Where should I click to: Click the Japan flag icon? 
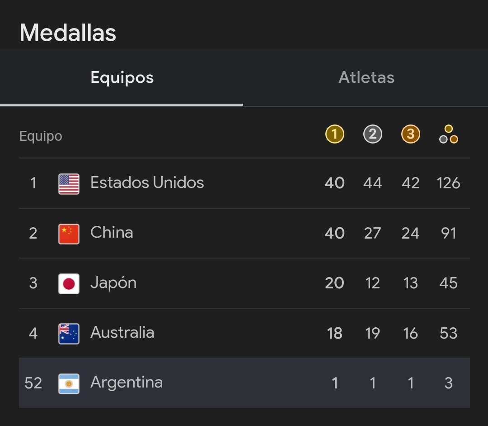(x=69, y=284)
